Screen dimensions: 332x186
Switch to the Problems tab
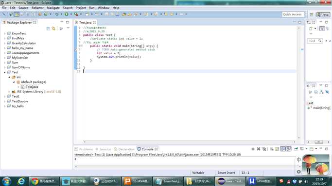pos(84,149)
